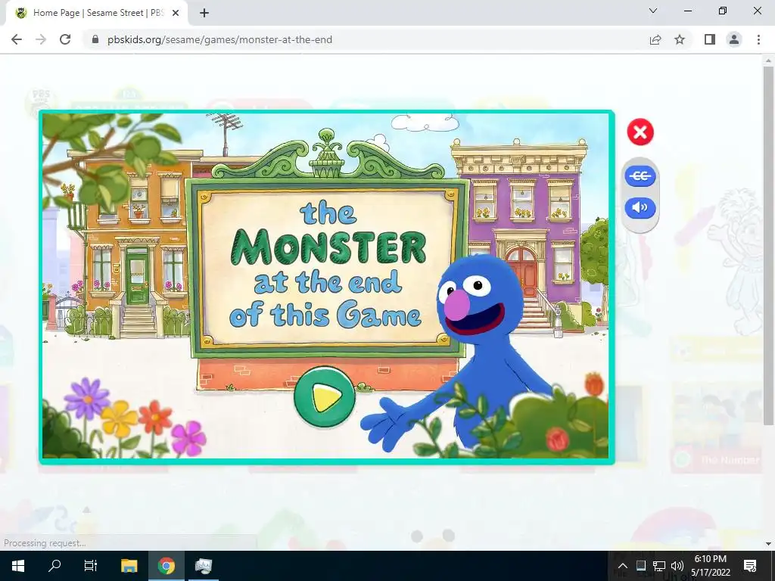
Task: Open Task View on the taskbar
Action: (91, 566)
